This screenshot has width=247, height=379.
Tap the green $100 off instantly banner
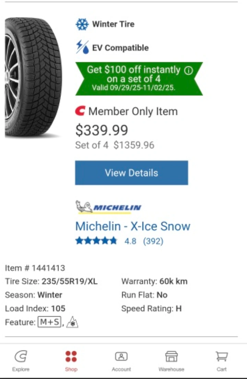[139, 78]
